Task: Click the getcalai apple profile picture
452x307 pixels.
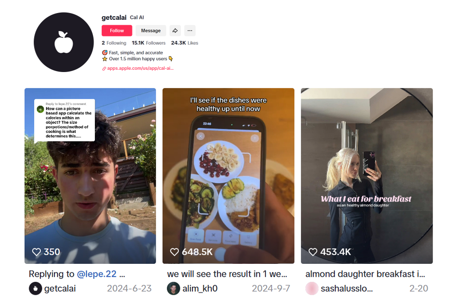Action: point(64,42)
